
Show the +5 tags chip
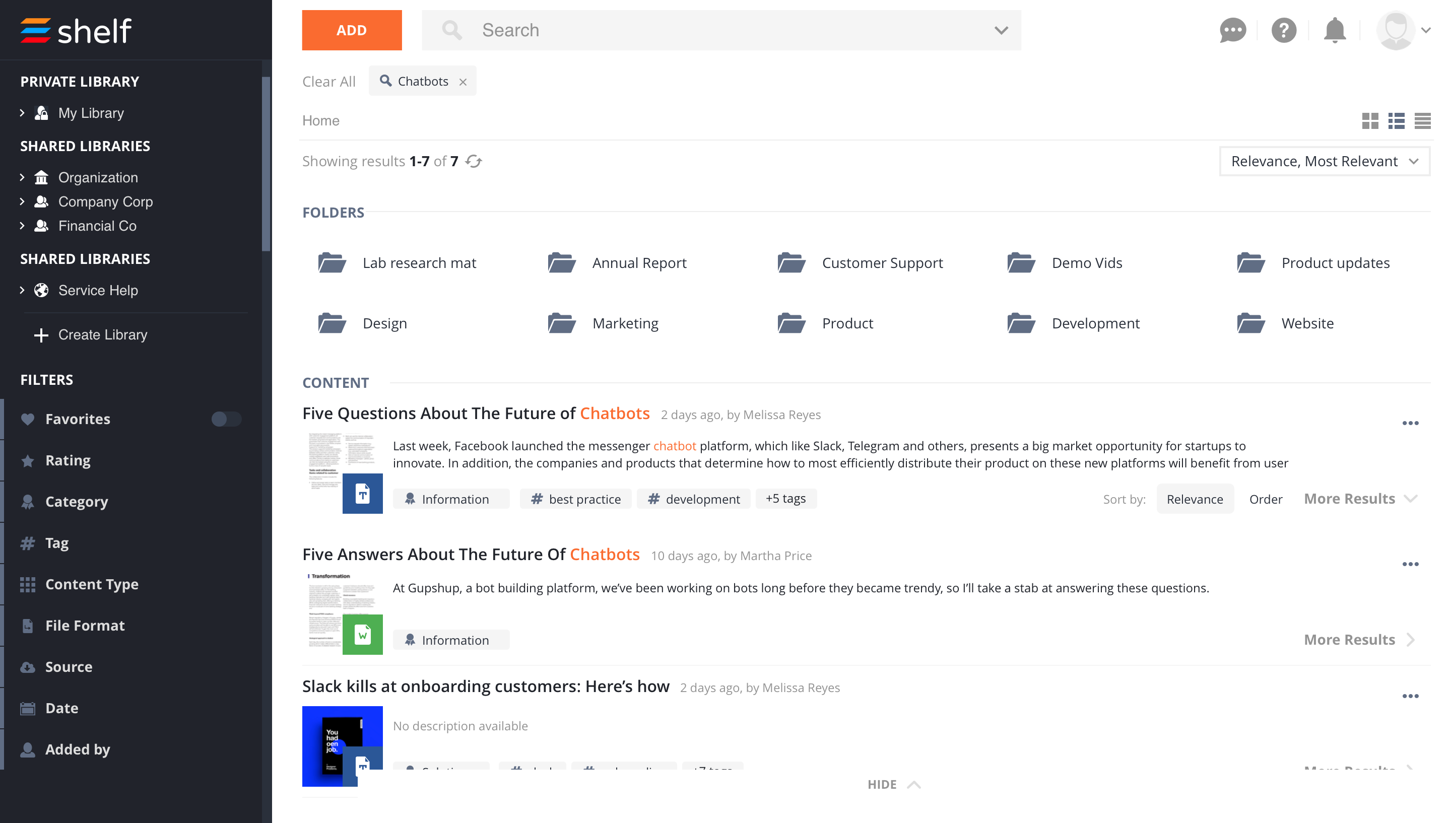click(x=785, y=499)
